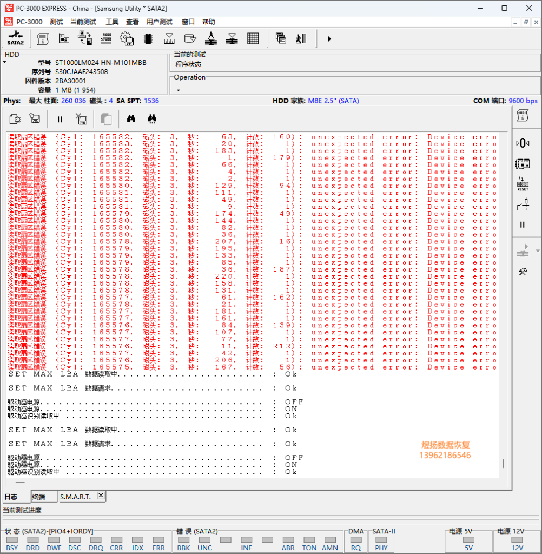Click the PC-3000 board icon in toolbar
This screenshot has width=542, height=554.
point(64,38)
